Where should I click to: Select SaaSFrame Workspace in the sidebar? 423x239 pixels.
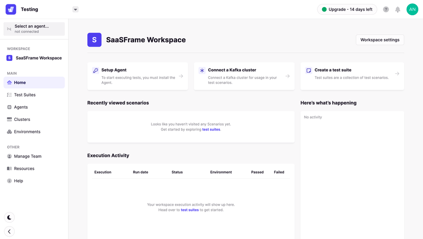pos(34,58)
